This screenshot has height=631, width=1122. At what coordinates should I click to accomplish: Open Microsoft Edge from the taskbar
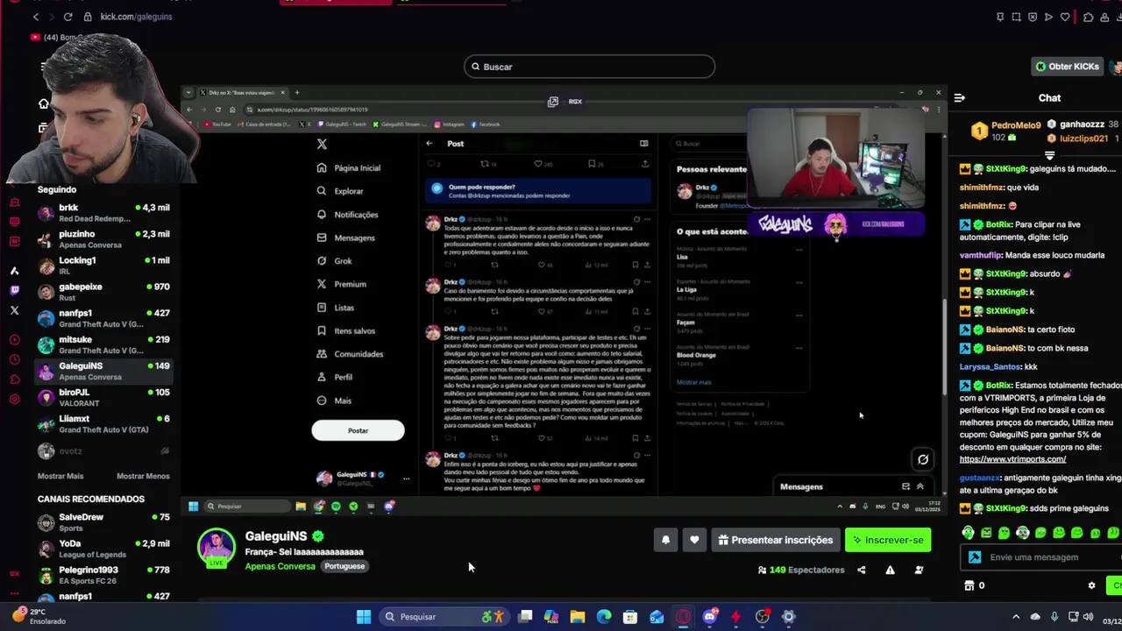click(x=604, y=617)
